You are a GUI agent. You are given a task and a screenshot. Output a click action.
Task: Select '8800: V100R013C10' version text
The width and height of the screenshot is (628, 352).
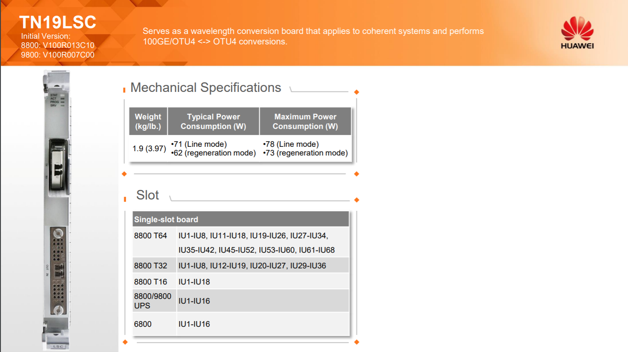point(58,46)
